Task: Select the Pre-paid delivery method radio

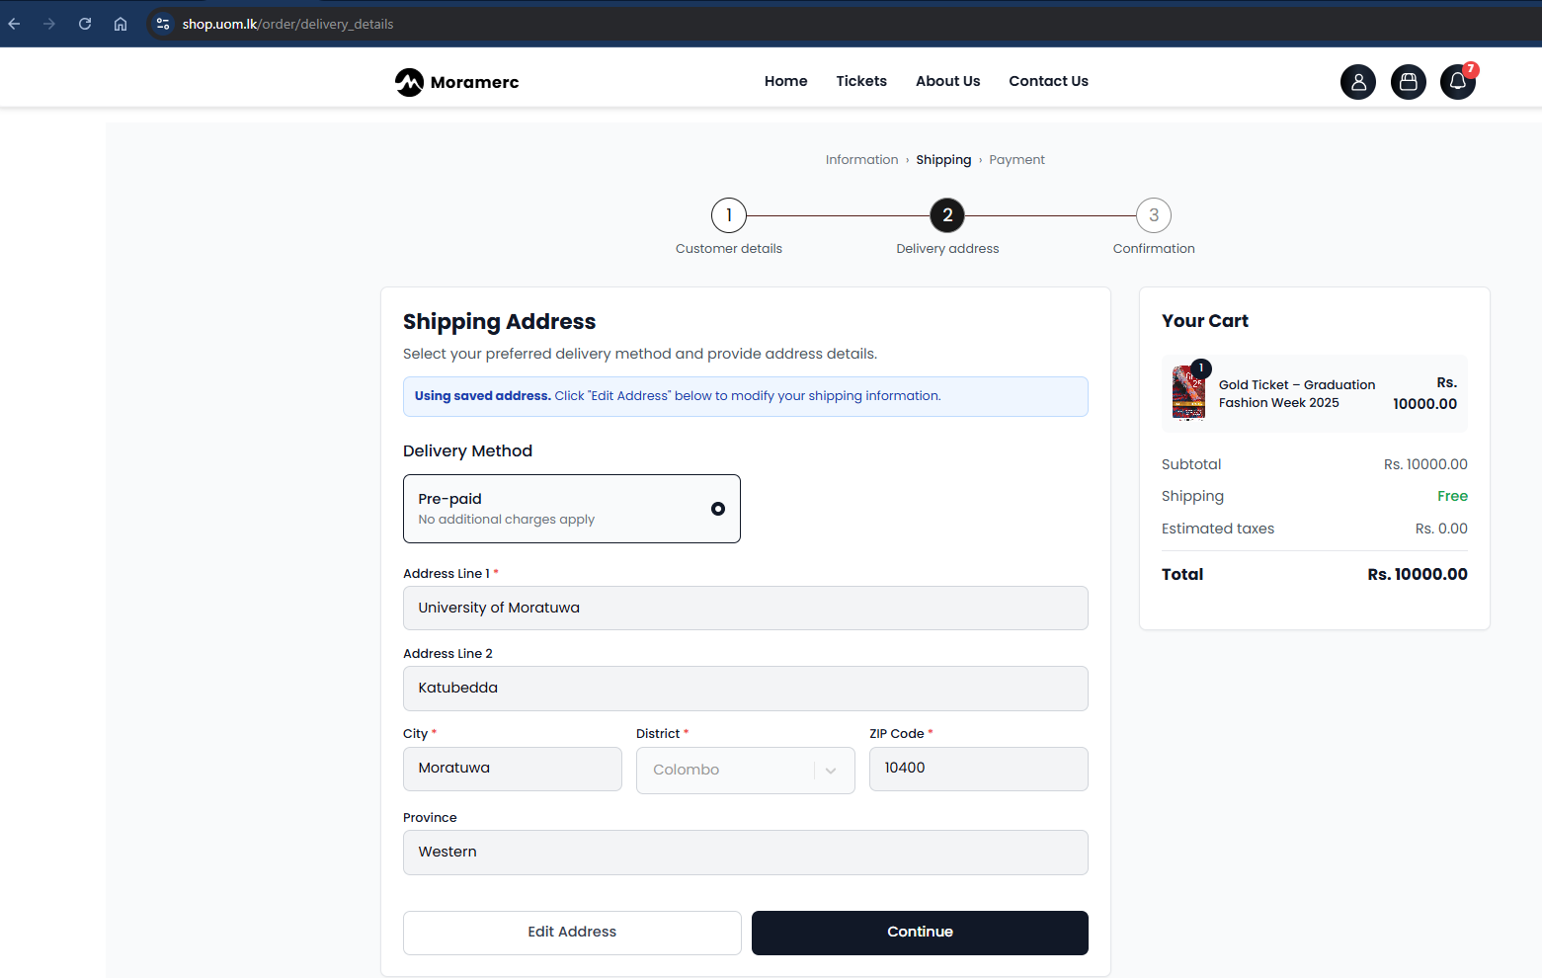Action: (718, 509)
